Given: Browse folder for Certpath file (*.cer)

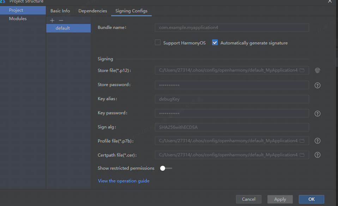Looking at the screenshot, I should click(x=302, y=155).
